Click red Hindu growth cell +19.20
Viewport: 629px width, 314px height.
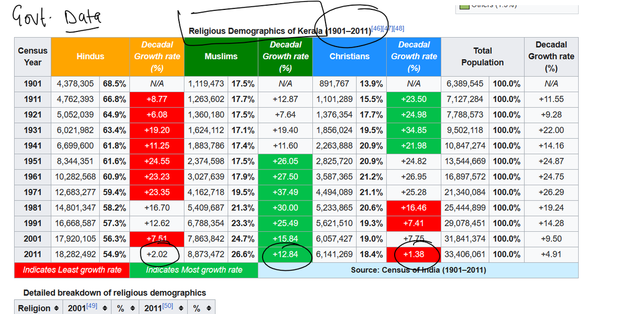pos(157,130)
